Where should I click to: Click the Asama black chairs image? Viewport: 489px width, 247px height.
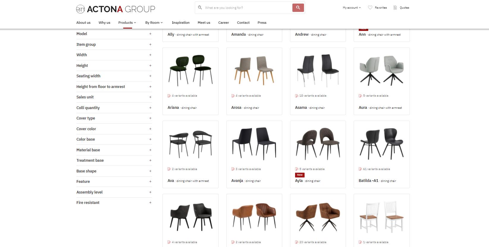coord(318,71)
